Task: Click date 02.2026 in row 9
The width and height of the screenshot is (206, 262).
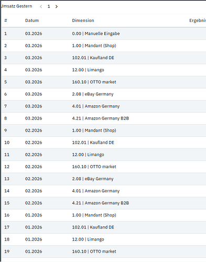Action: pyautogui.click(x=34, y=130)
